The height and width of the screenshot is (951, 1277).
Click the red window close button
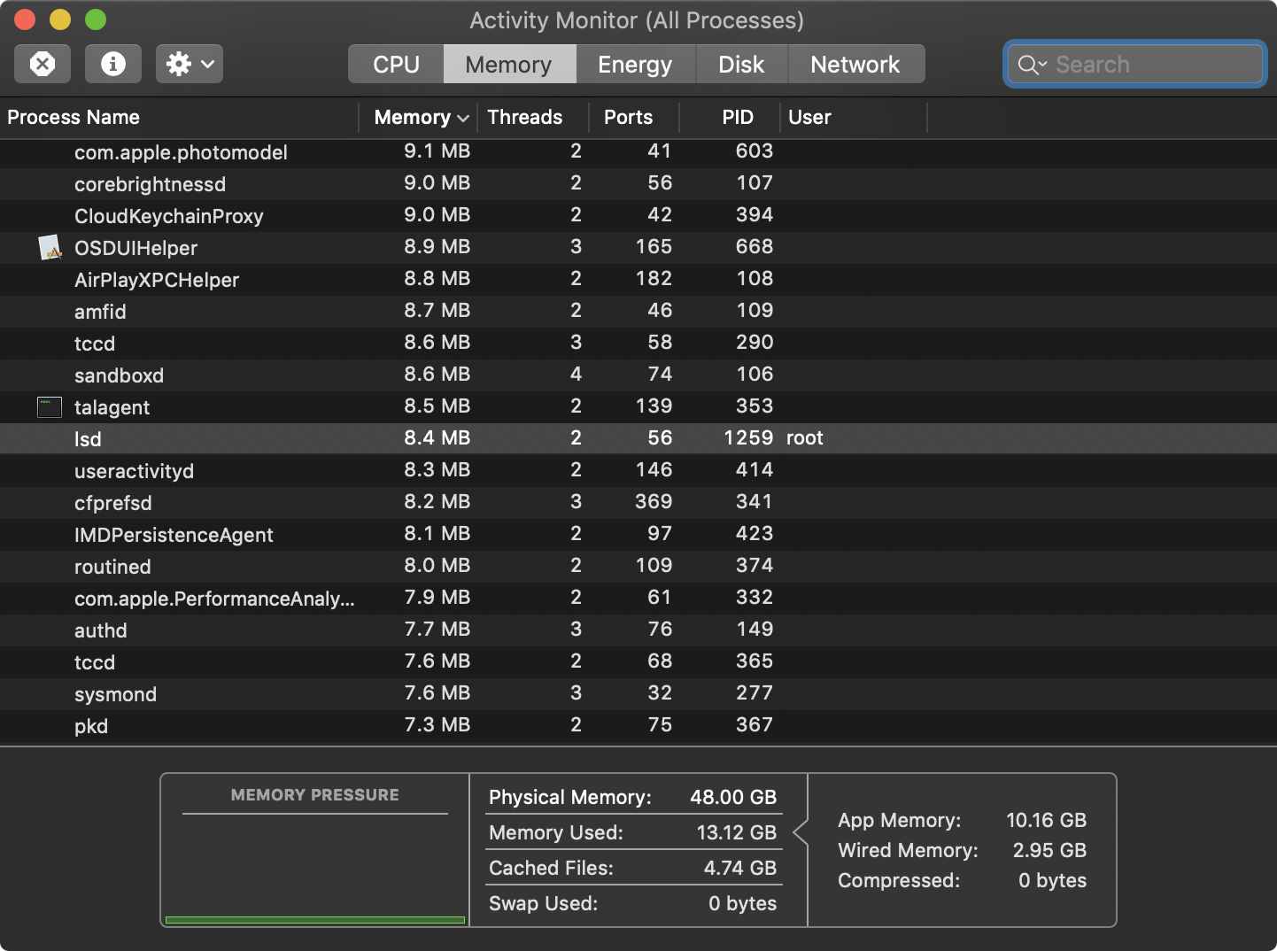[x=25, y=19]
